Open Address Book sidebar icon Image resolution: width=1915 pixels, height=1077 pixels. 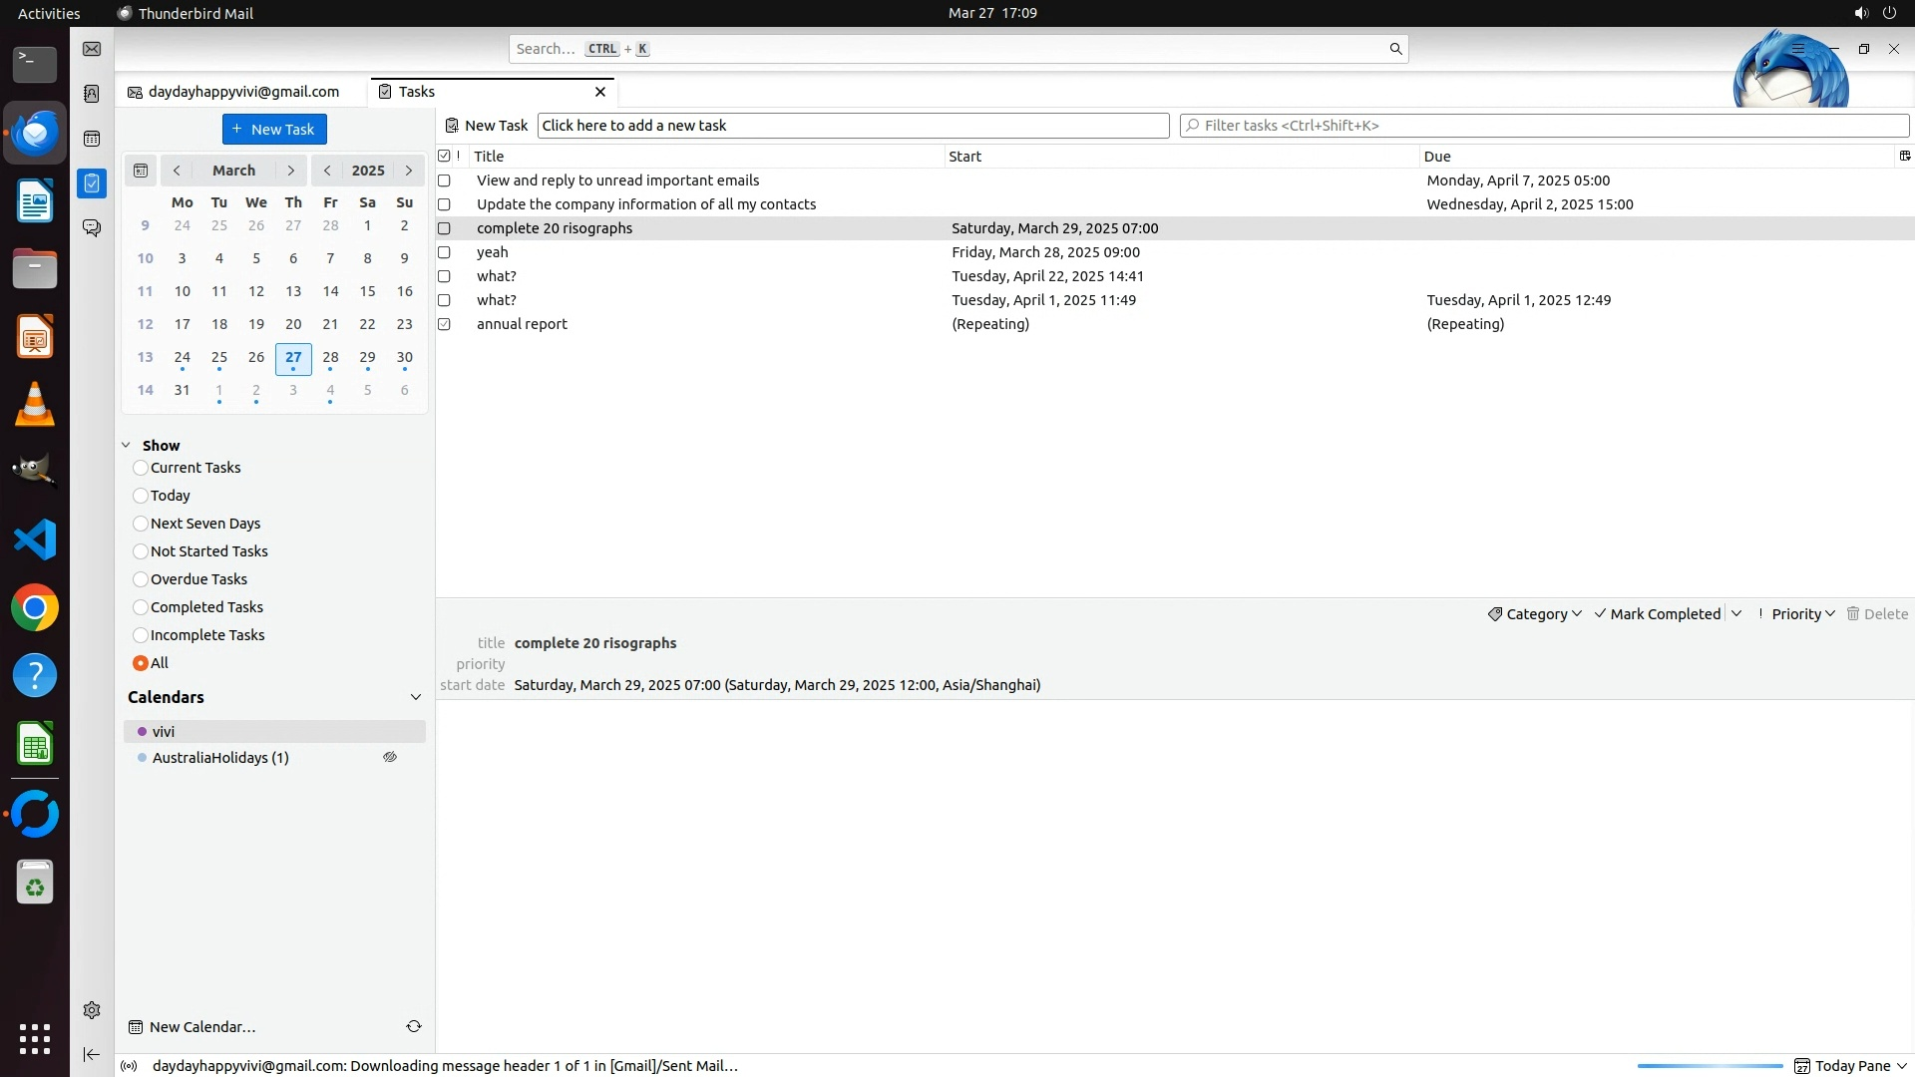[92, 94]
